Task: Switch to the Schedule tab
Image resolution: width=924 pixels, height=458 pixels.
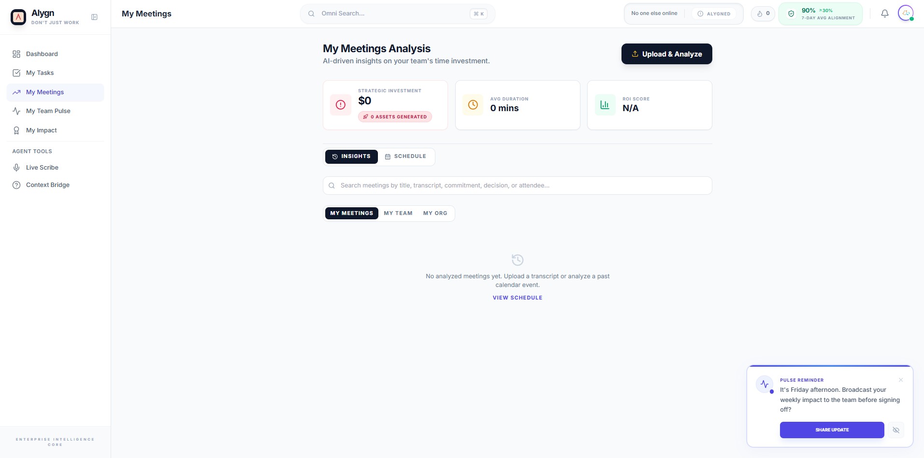Action: point(405,157)
